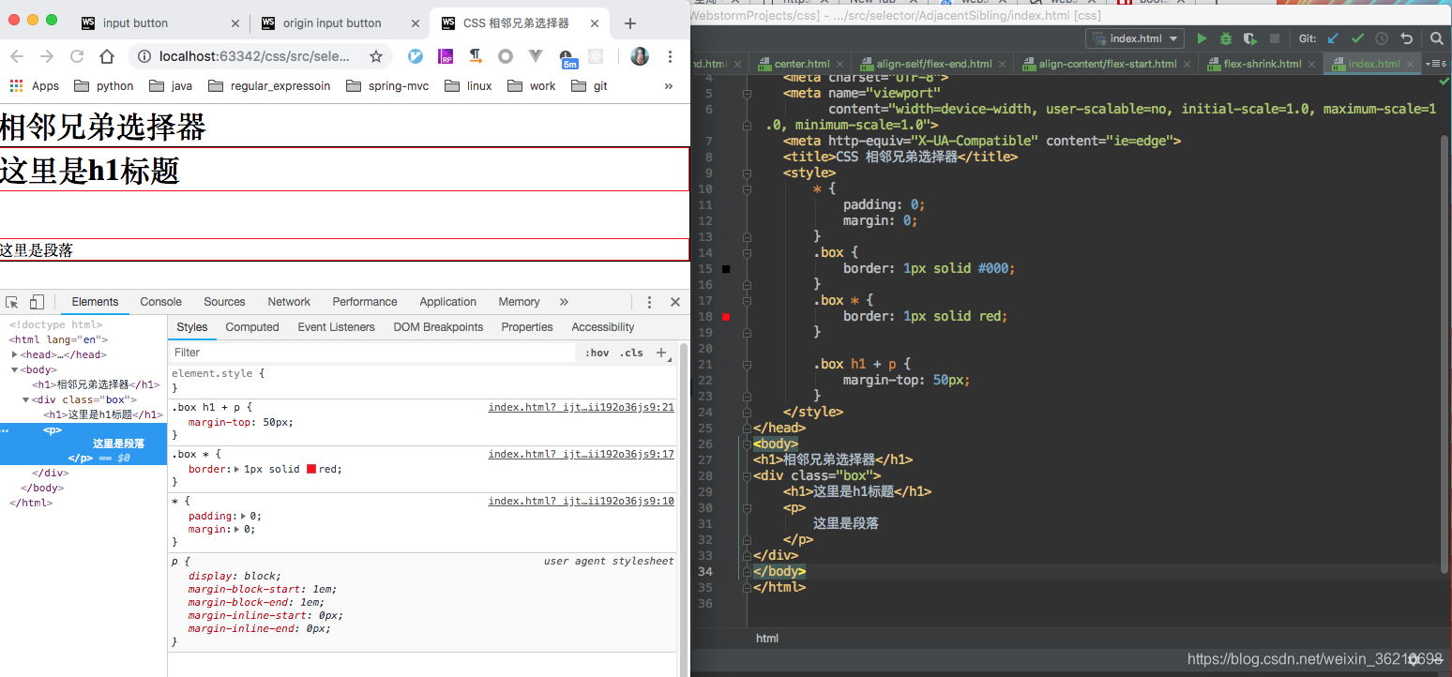Open the regular_expressoin bookmarks folder

point(269,86)
